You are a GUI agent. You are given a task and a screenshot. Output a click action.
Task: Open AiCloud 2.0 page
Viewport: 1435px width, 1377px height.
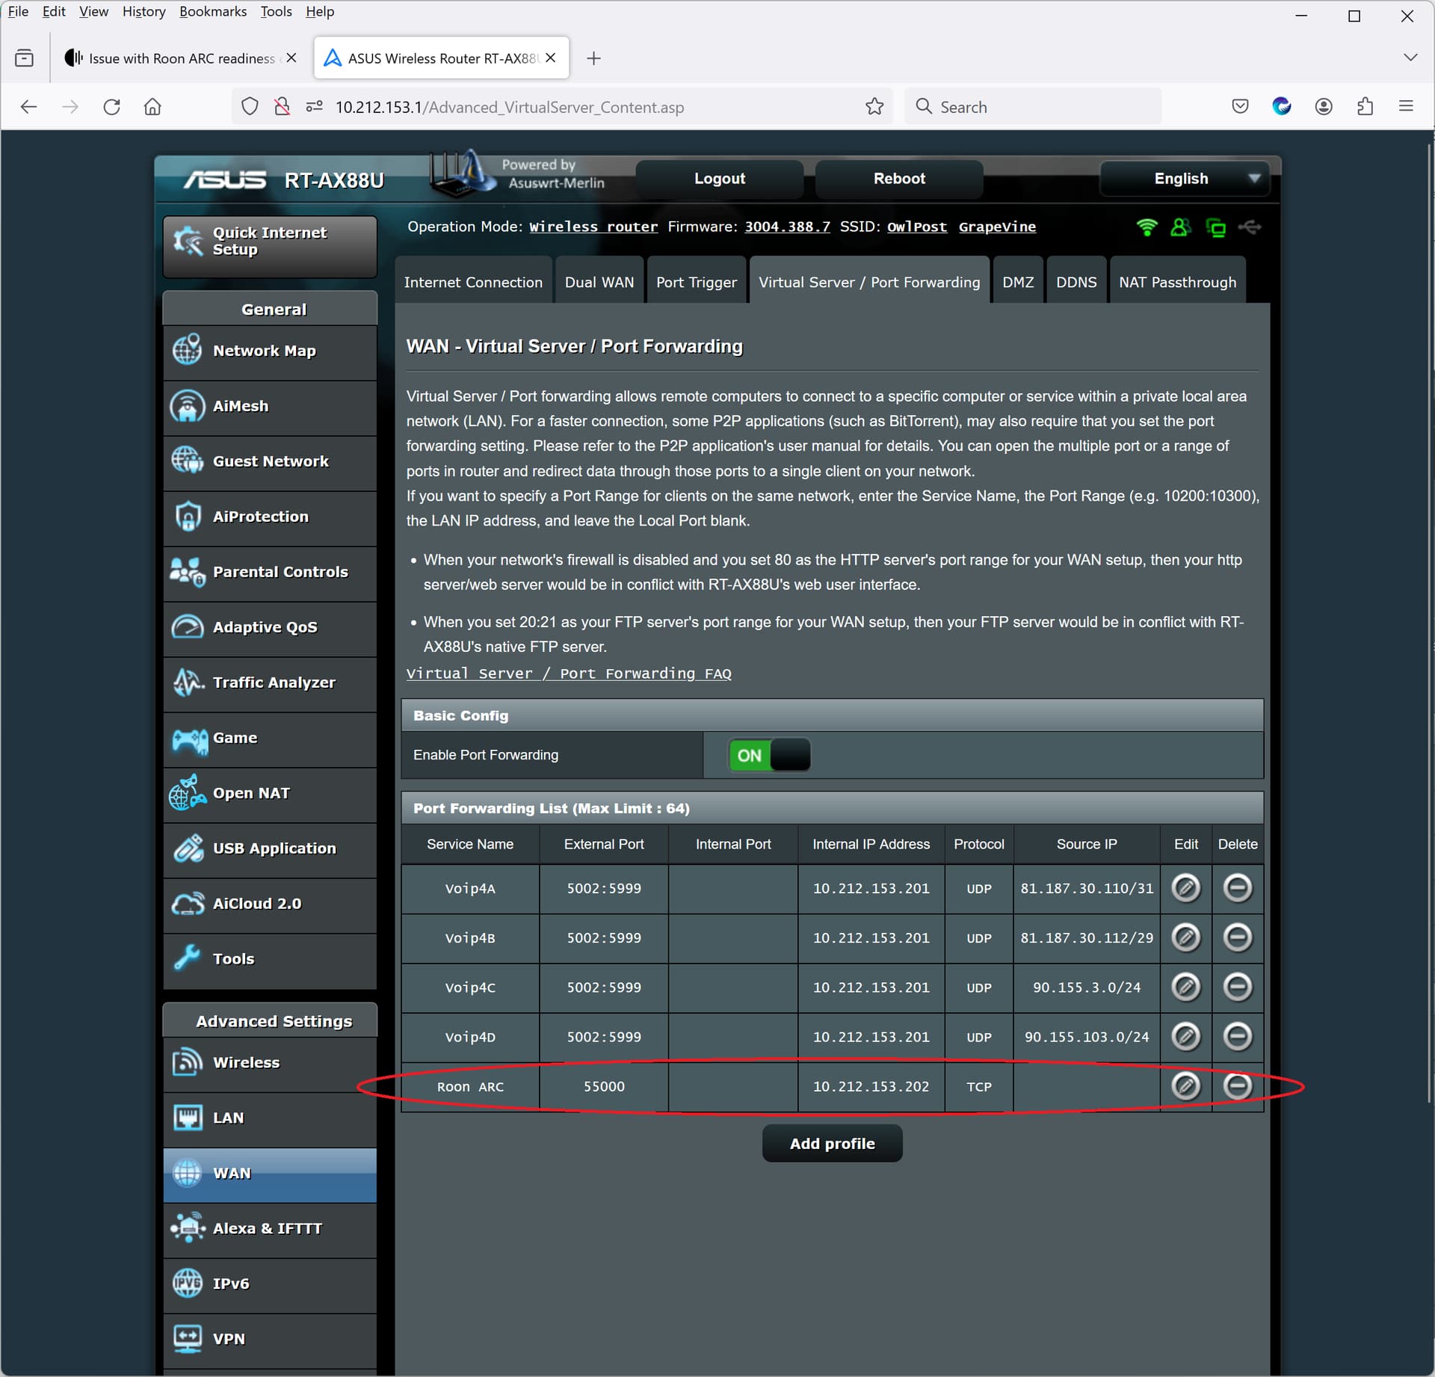(270, 905)
